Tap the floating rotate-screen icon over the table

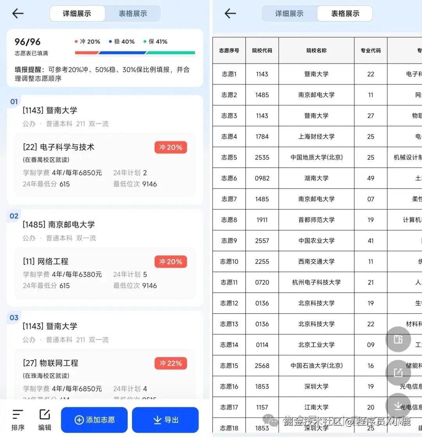click(398, 339)
